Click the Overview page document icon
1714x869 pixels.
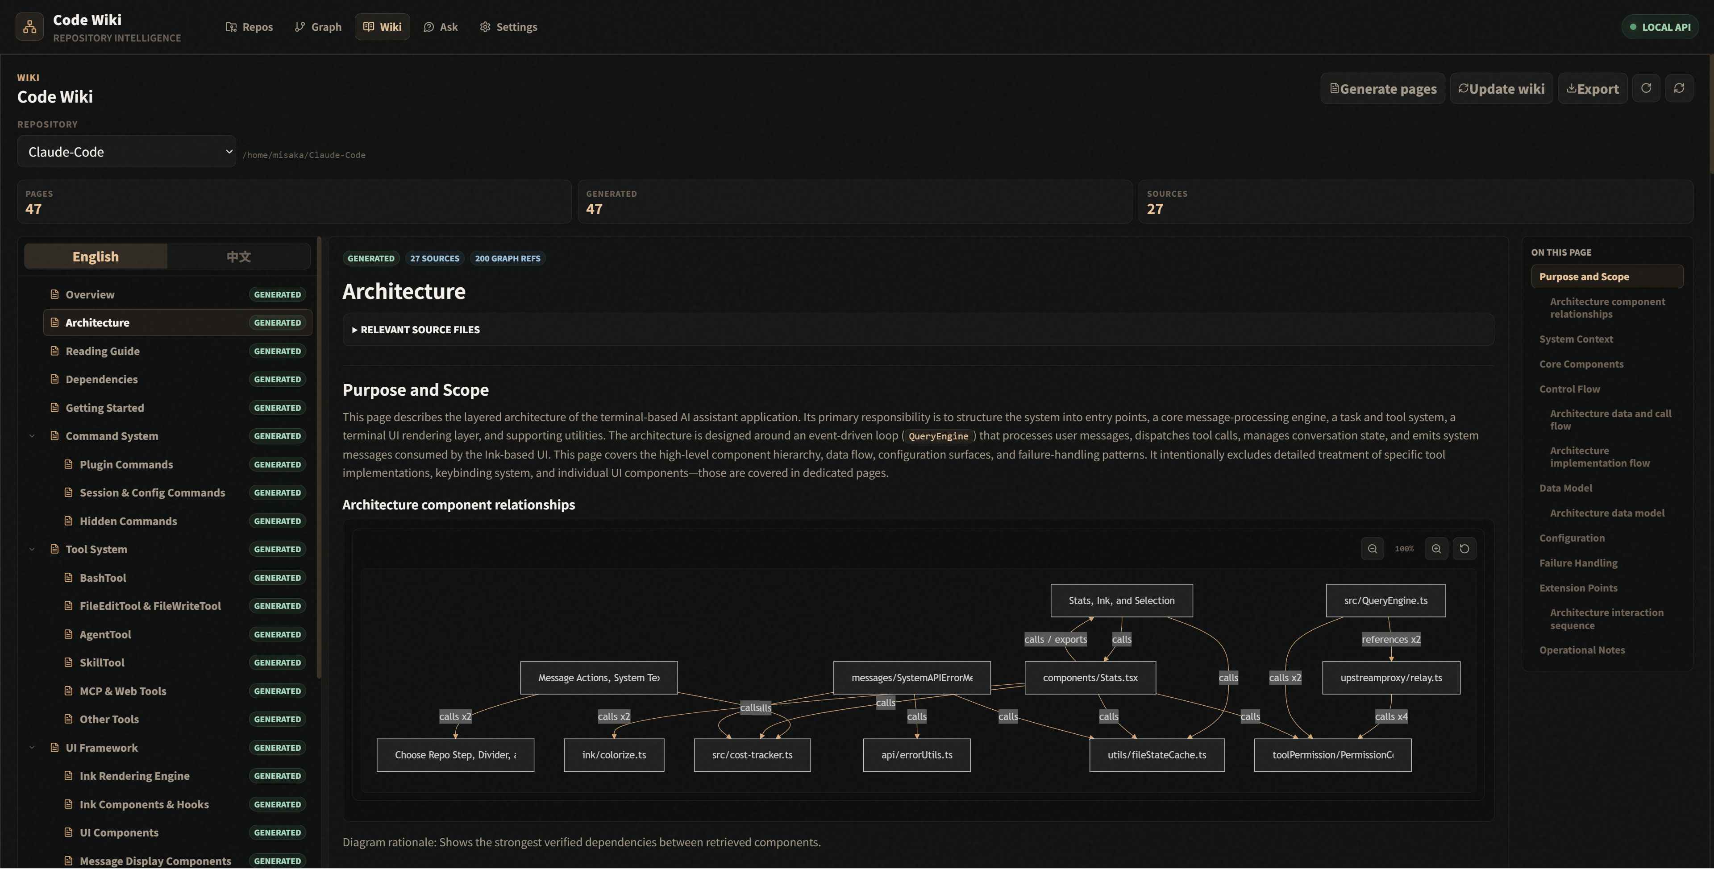click(x=54, y=294)
